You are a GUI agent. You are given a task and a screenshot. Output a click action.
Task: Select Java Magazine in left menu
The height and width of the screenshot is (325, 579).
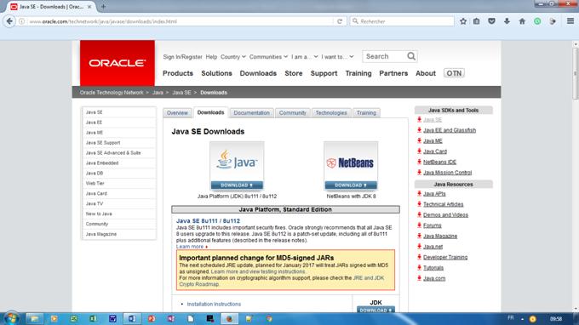[100, 234]
